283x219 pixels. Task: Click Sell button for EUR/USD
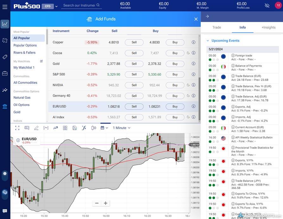pyautogui.click(x=134, y=107)
